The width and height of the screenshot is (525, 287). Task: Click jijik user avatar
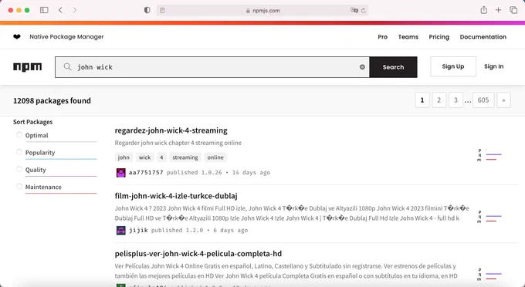coord(121,231)
